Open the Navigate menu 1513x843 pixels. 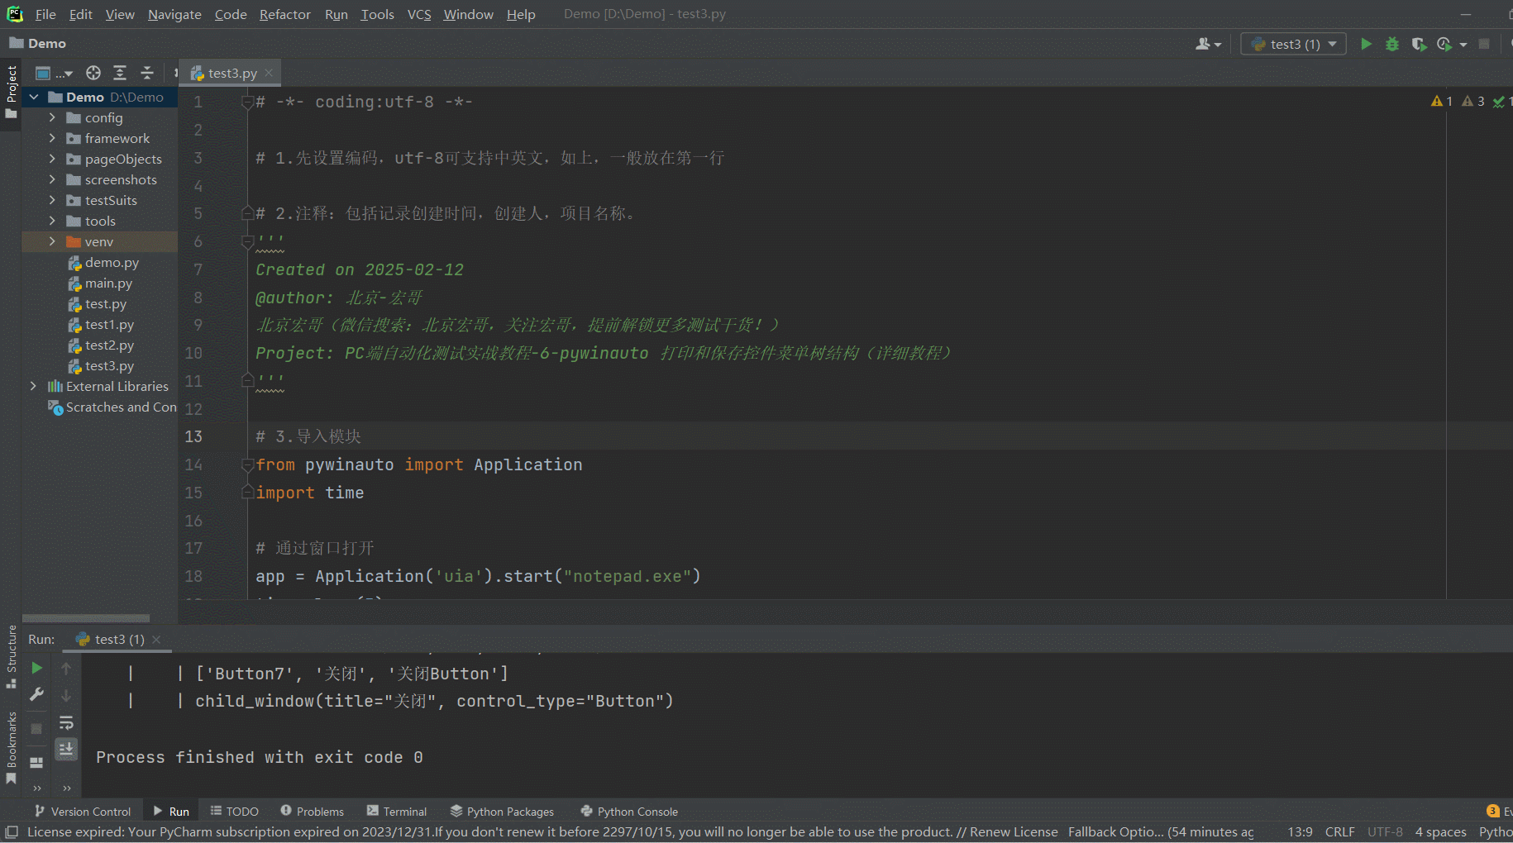click(174, 14)
